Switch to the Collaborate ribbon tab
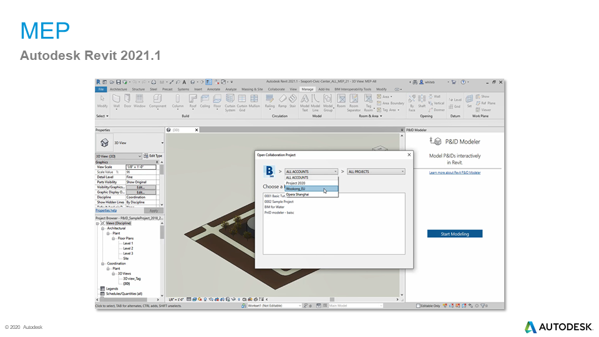The image size is (599, 337). tap(276, 89)
